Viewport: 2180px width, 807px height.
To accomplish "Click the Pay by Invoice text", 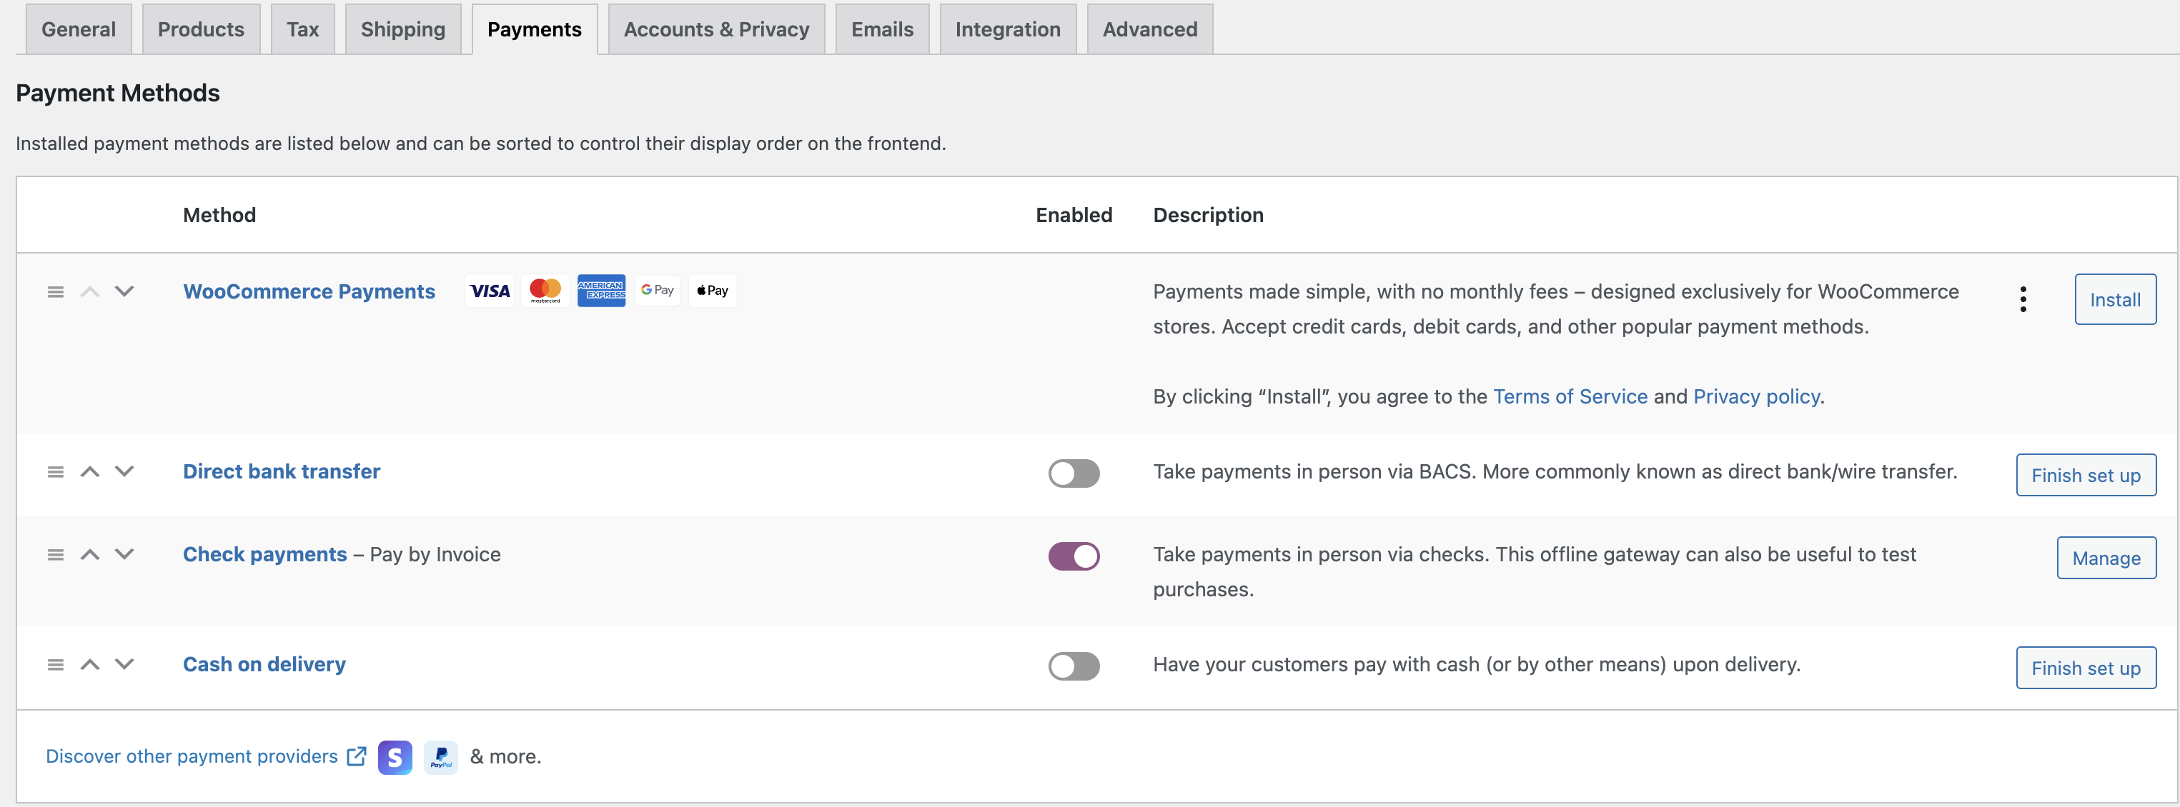I will point(435,555).
